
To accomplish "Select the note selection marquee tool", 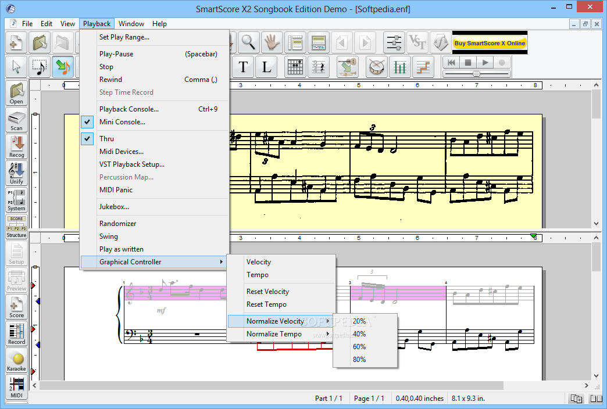I will (x=39, y=67).
